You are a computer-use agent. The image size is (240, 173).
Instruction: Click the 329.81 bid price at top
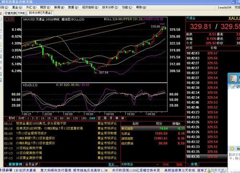coord(201,26)
